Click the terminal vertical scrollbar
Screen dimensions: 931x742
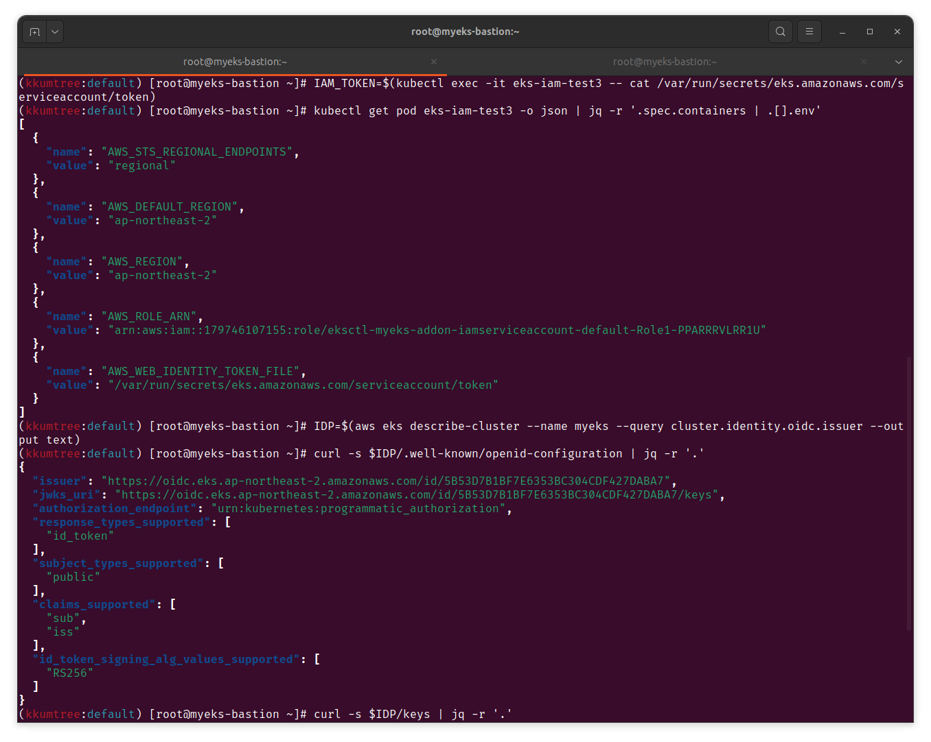coord(910,494)
